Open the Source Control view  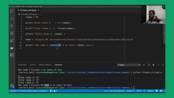(x=12, y=26)
